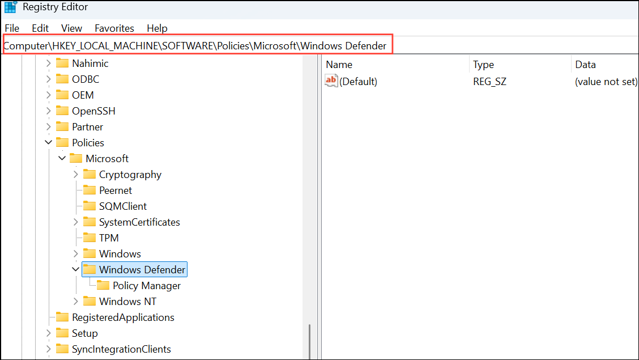Select the Peernet folder icon
Image resolution: width=639 pixels, height=360 pixels.
point(89,190)
